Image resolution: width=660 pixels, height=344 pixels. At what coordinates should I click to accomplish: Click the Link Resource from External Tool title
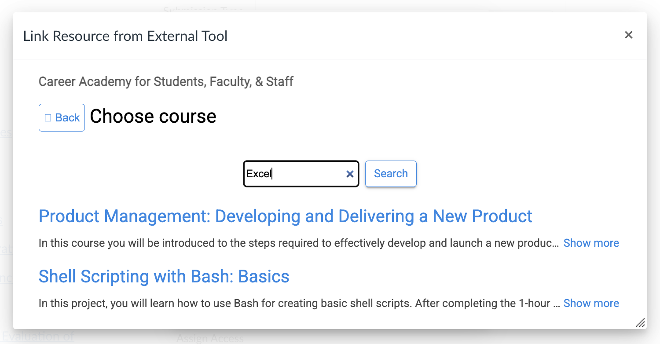coord(125,36)
